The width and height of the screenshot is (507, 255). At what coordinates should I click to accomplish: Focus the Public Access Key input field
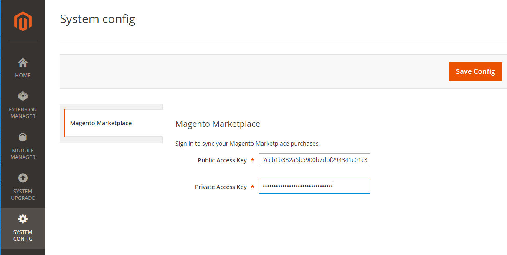[x=314, y=160]
